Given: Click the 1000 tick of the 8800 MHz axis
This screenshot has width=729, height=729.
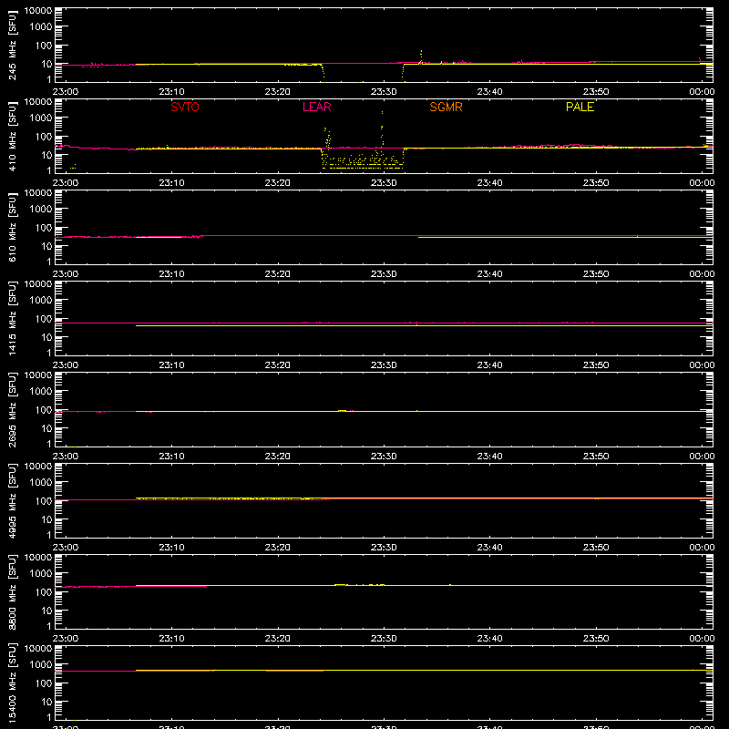Looking at the screenshot, I should coord(41,574).
